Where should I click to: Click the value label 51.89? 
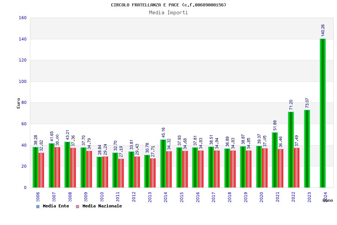click(x=275, y=125)
